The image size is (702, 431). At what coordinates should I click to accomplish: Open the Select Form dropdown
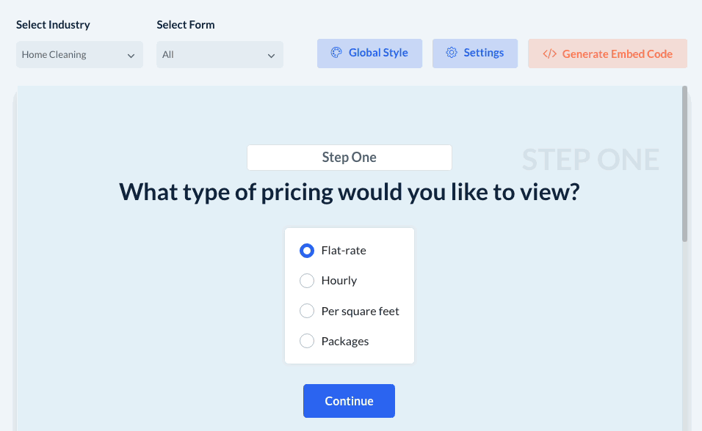(220, 55)
